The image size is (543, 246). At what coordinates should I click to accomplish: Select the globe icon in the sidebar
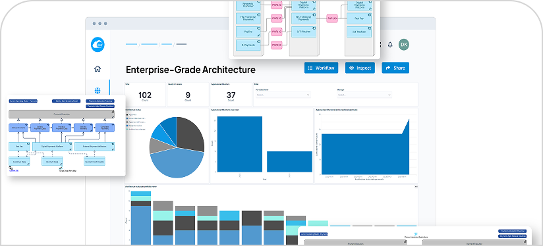pos(98,91)
